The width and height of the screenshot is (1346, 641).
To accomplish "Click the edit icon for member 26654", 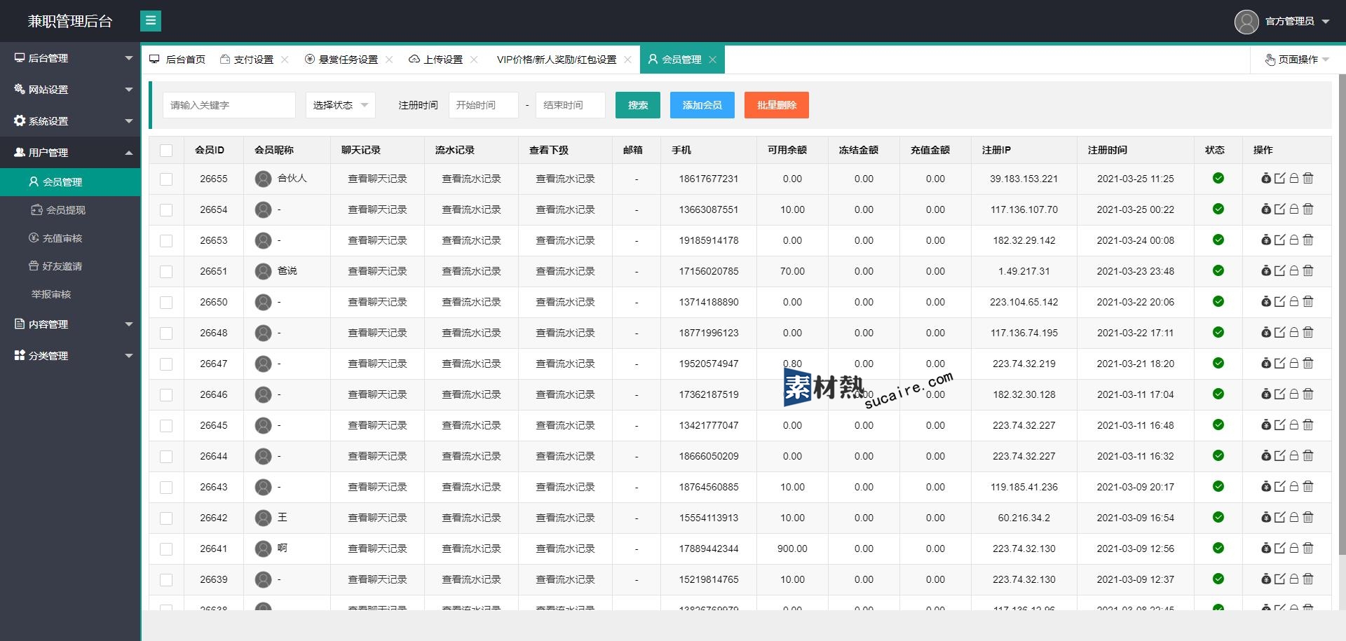I will [1279, 209].
